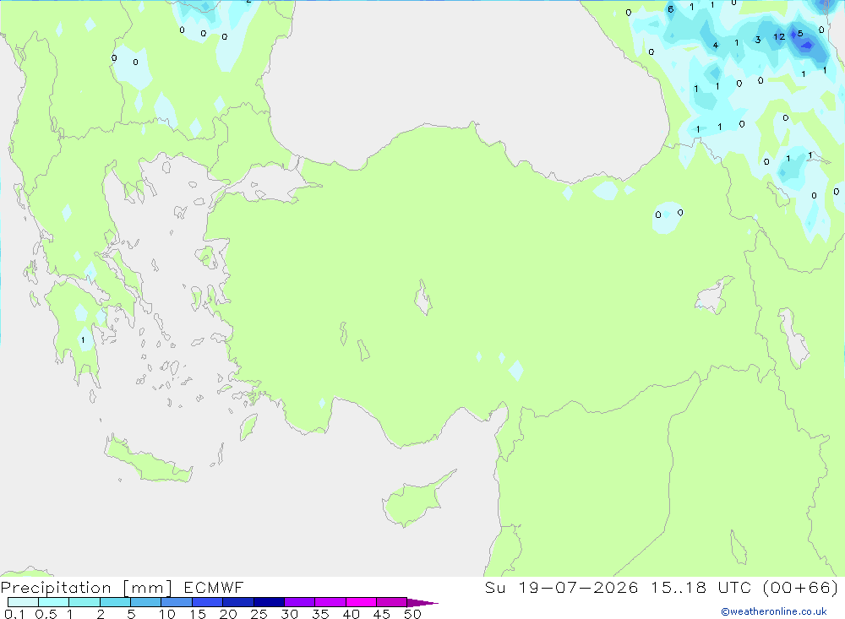Select the 20–25 mm dark blue legend swatch
Viewport: 845px width, 619px height.
238,602
